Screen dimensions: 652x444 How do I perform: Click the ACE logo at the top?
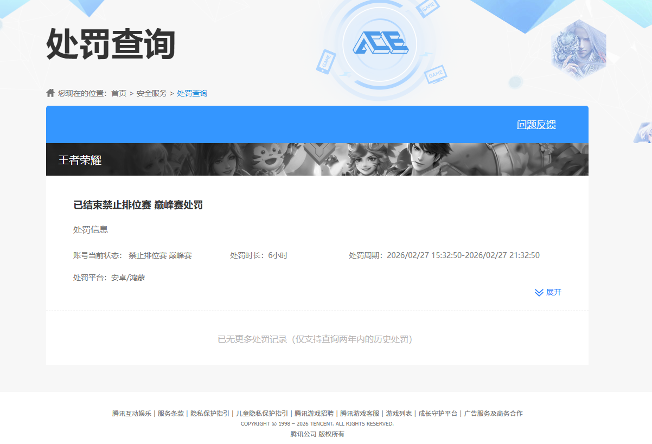point(380,43)
